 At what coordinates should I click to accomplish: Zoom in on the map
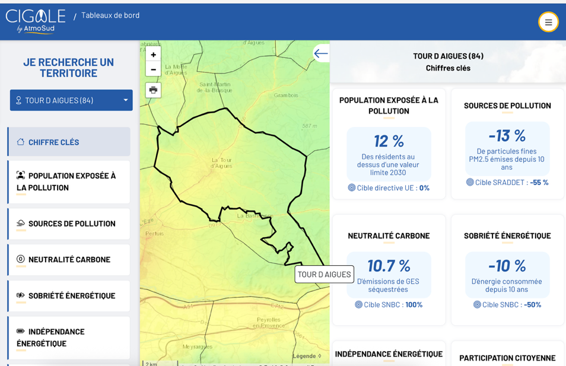[153, 54]
